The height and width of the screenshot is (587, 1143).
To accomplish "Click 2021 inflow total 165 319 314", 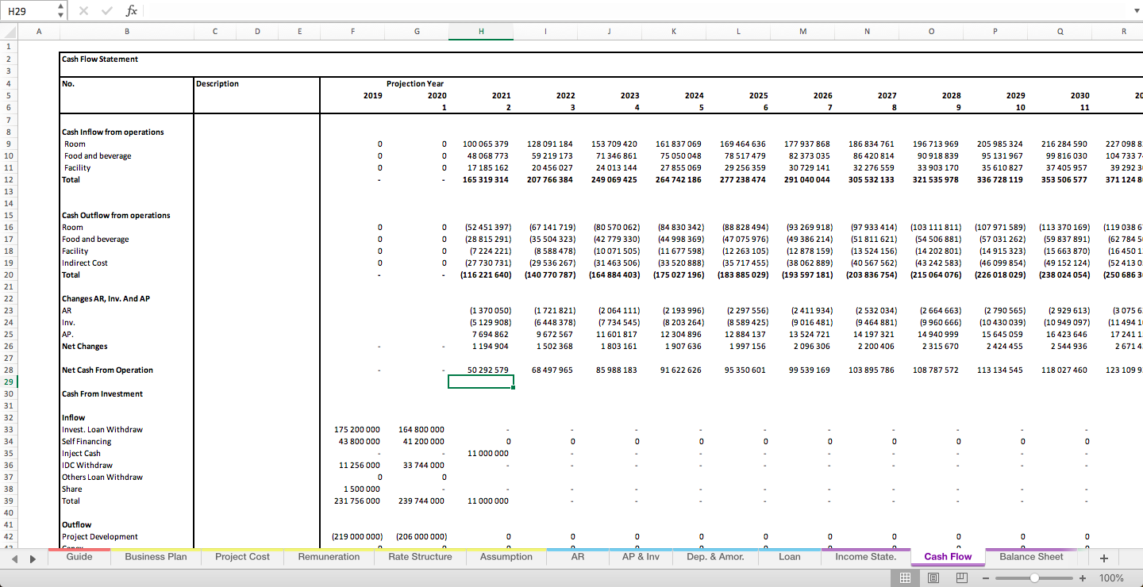I will point(485,179).
